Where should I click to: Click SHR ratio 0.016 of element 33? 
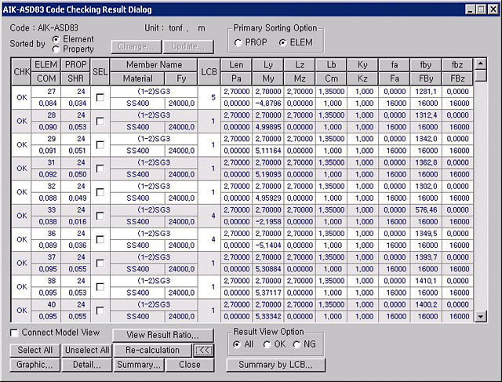point(75,222)
